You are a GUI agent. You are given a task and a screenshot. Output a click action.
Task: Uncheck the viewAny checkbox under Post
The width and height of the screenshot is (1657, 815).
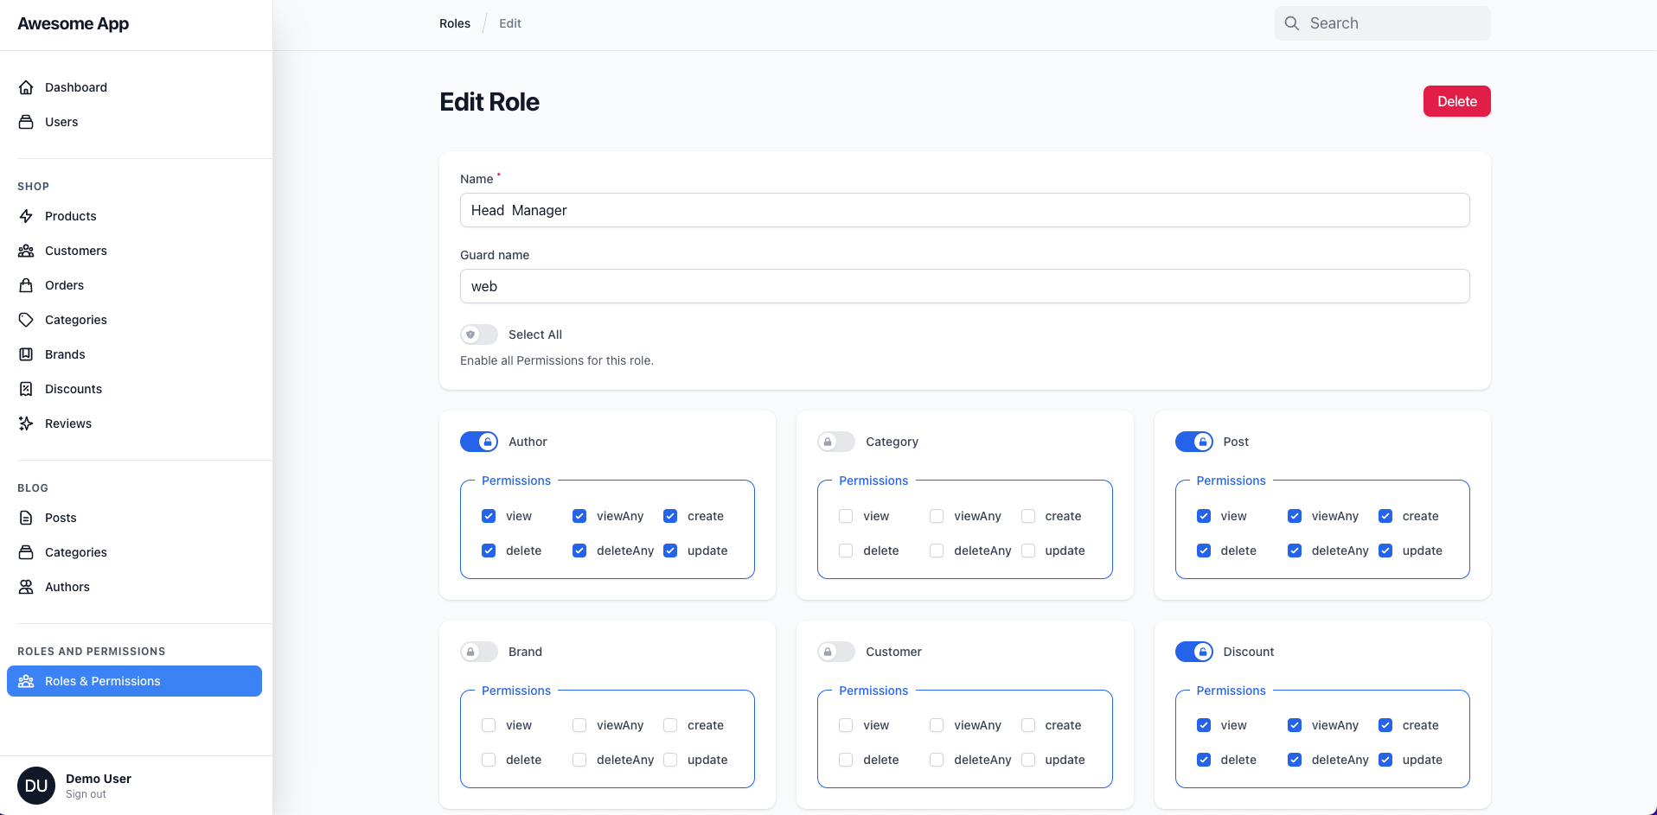tap(1295, 515)
